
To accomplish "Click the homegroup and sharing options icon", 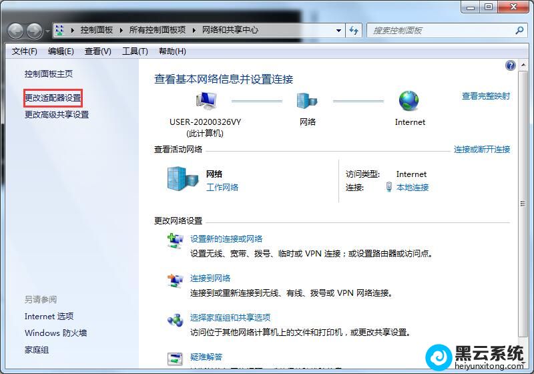I will (175, 321).
